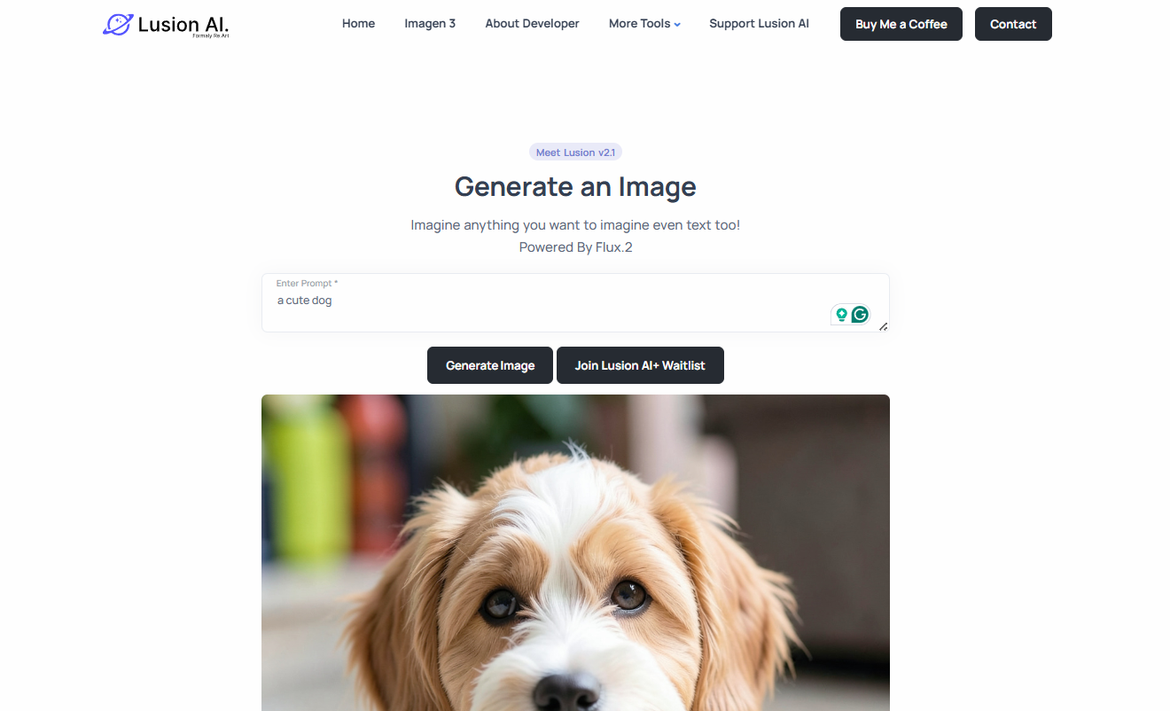Click the textarea resize handle corner
Viewport: 1170px width, 711px height.
click(883, 326)
